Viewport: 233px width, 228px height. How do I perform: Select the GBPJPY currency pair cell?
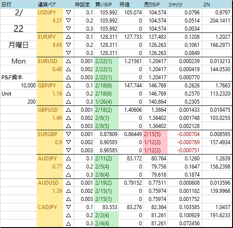click(x=50, y=86)
